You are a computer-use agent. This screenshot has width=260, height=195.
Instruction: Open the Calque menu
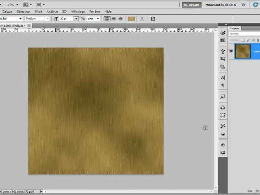tap(7, 11)
